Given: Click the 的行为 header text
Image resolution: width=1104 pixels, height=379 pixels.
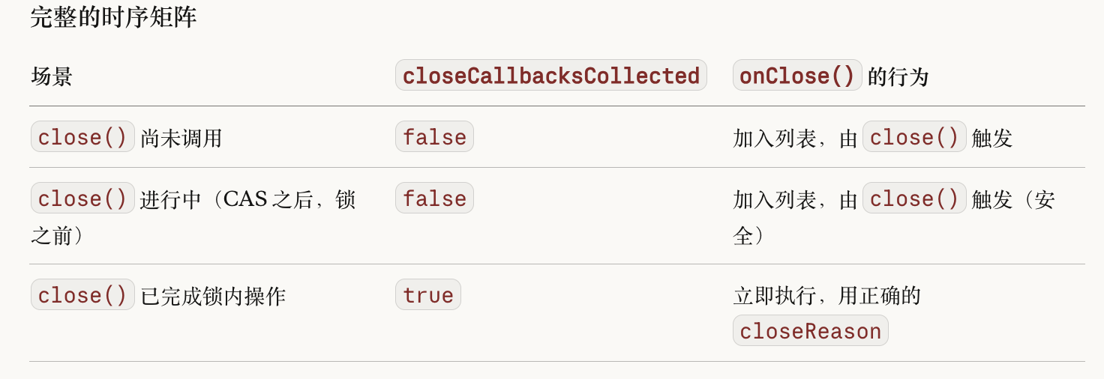Looking at the screenshot, I should [x=898, y=76].
